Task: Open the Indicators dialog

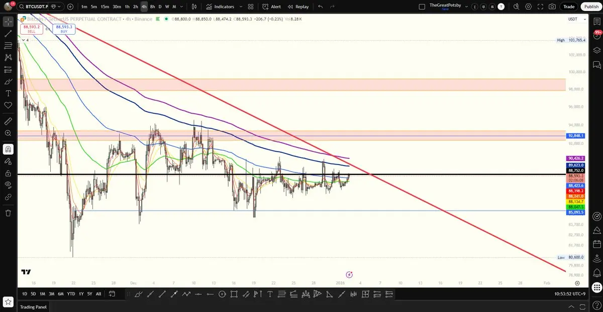Action: coord(220,7)
